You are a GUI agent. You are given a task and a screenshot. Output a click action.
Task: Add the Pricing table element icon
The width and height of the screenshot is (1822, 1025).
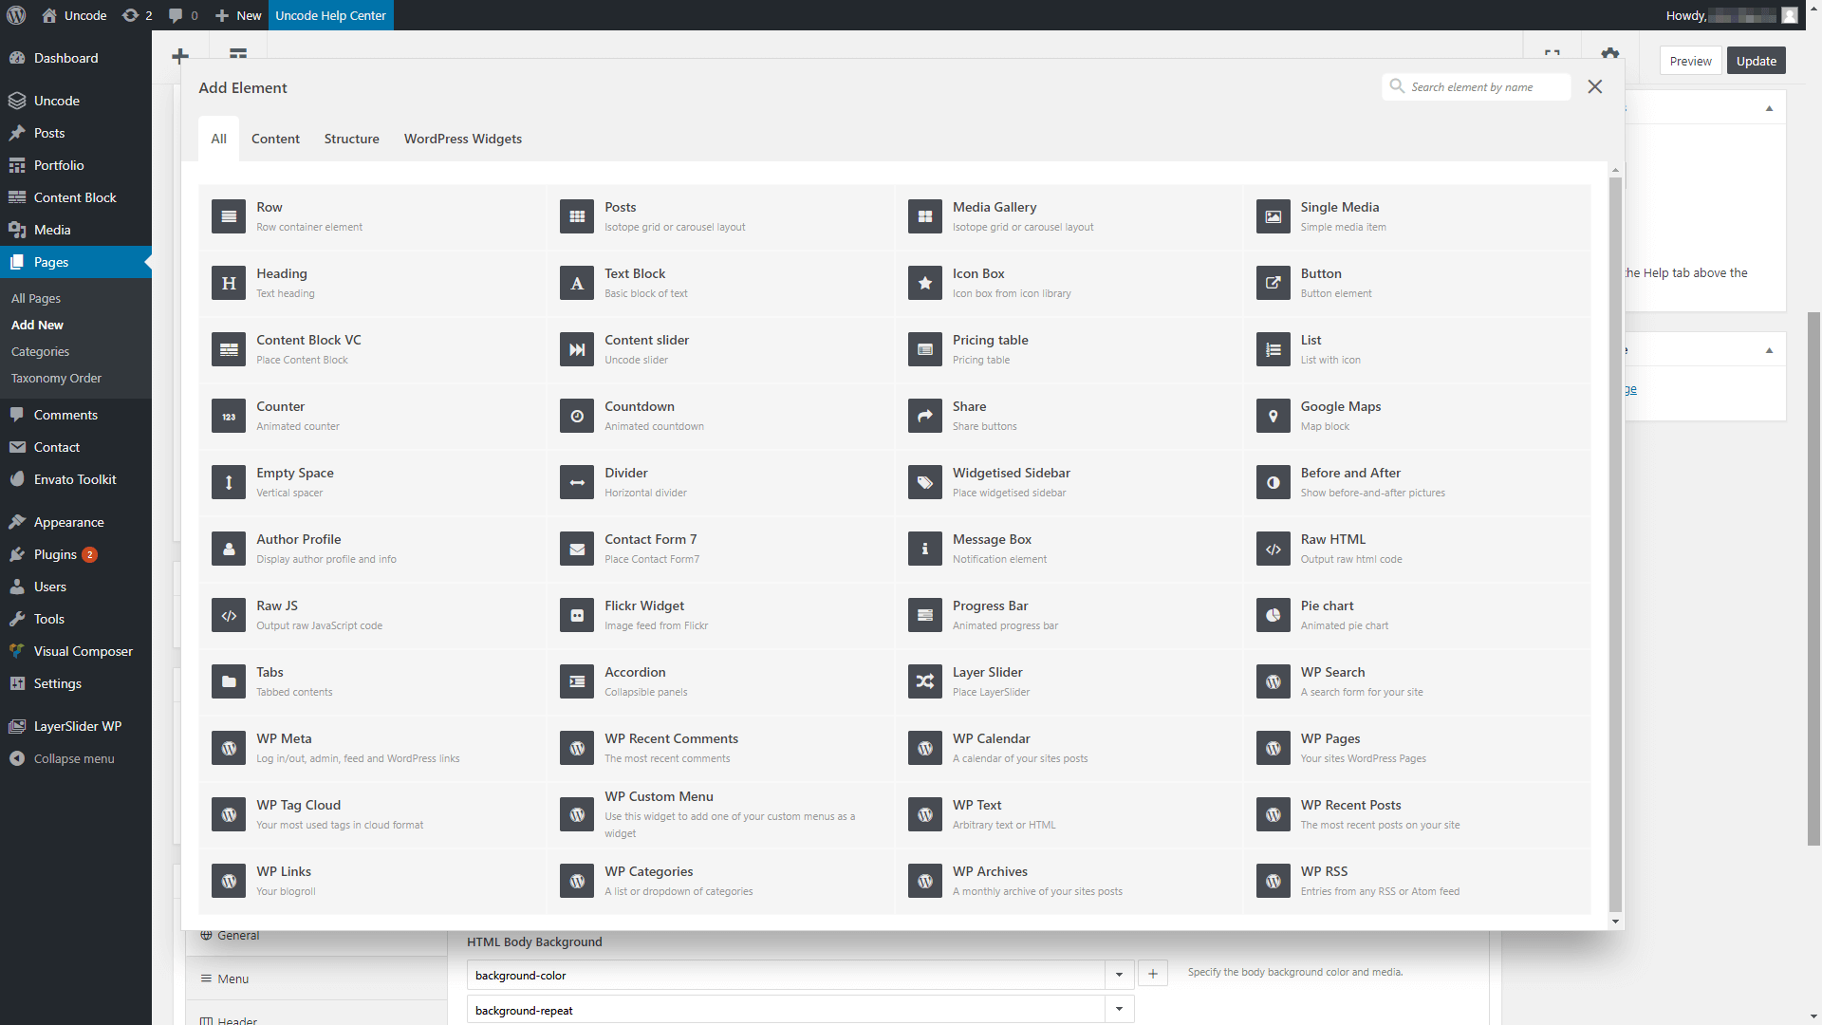pos(925,349)
